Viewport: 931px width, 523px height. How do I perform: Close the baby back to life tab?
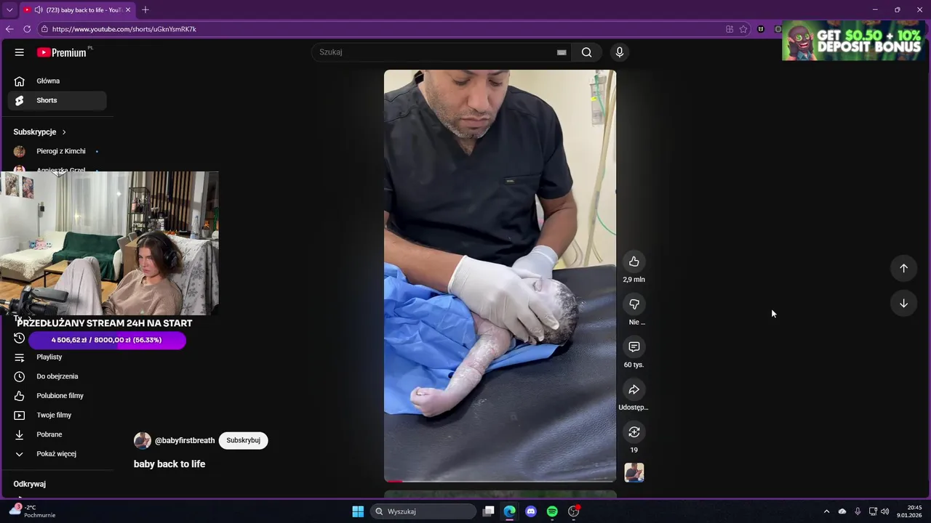[x=128, y=10]
